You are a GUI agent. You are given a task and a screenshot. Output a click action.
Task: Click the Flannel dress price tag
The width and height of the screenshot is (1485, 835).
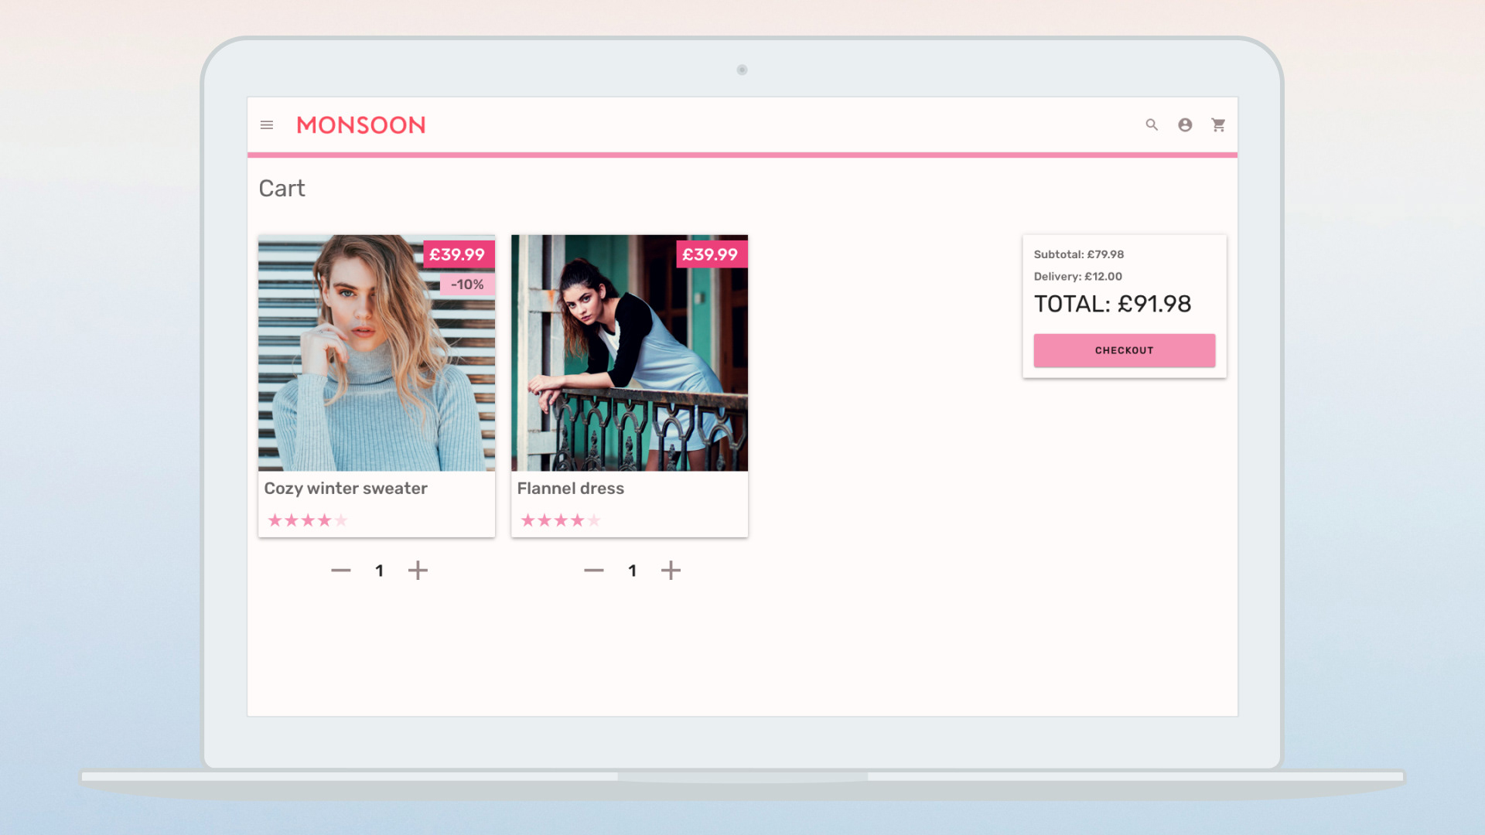click(711, 254)
